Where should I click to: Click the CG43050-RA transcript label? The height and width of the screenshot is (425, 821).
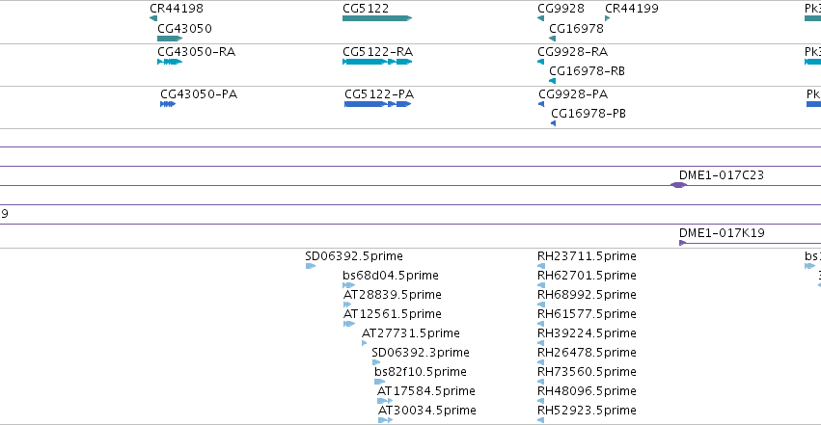tap(197, 52)
